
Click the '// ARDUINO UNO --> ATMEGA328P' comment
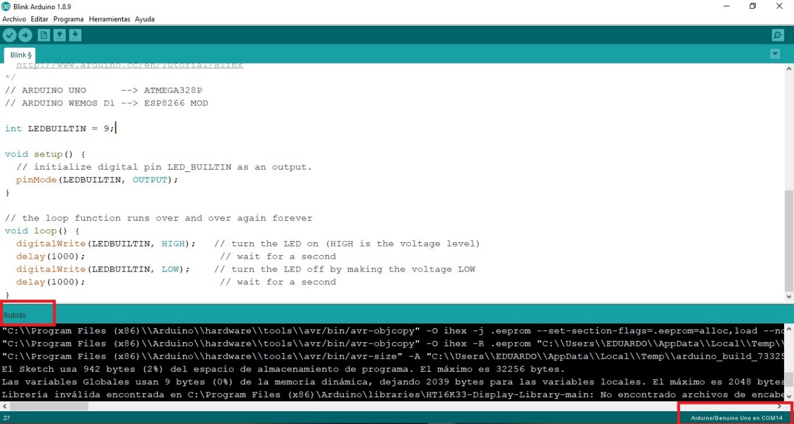point(103,90)
